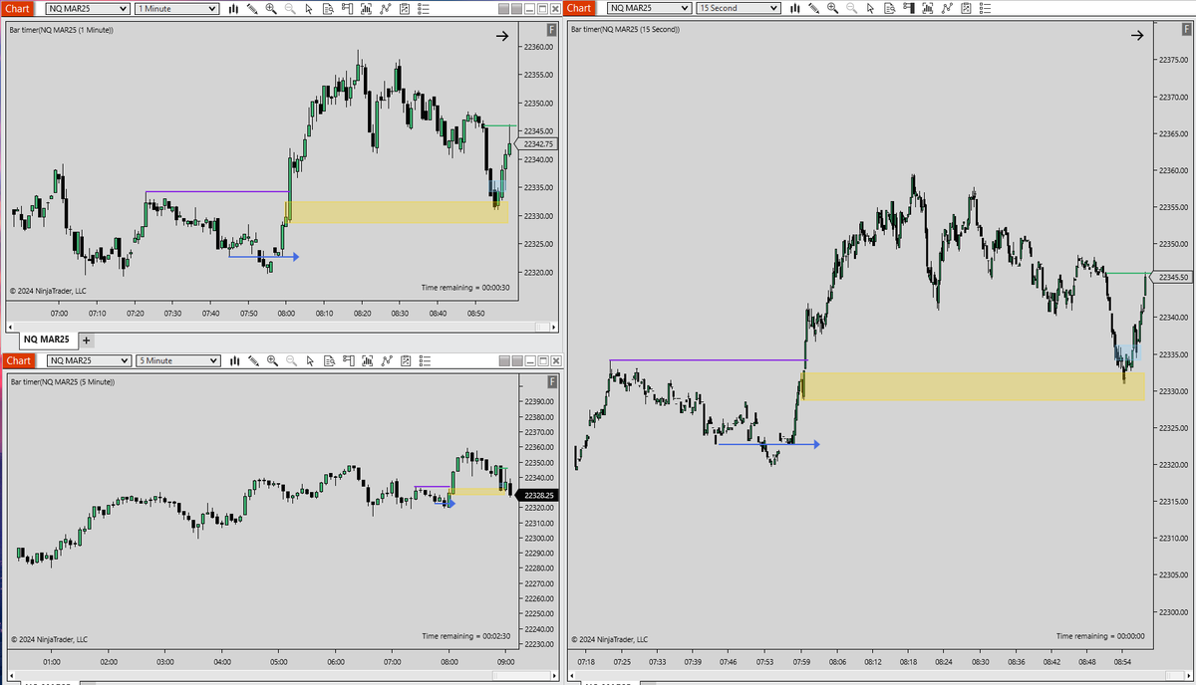Open the 15 Second interval dropdown
The image size is (1196, 685).
click(x=737, y=8)
